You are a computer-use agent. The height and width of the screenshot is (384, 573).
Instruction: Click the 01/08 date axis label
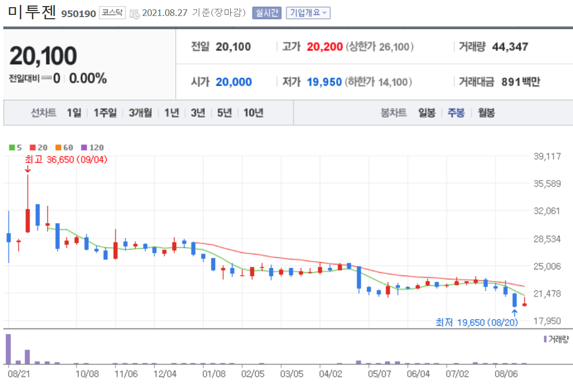[x=214, y=374]
